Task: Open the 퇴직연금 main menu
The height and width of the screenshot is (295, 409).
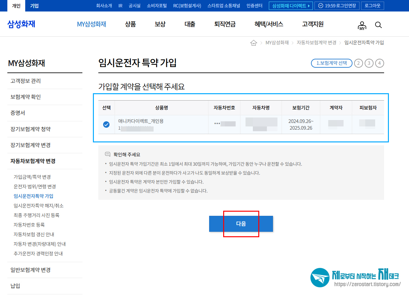Action: [225, 24]
